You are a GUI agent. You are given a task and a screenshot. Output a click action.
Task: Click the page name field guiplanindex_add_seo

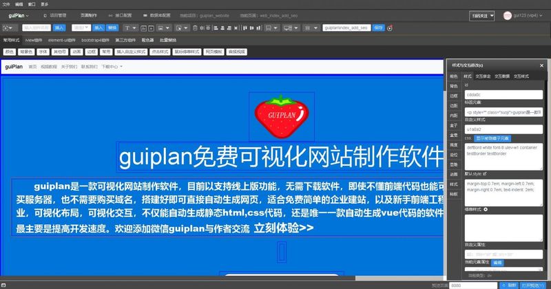pos(346,28)
